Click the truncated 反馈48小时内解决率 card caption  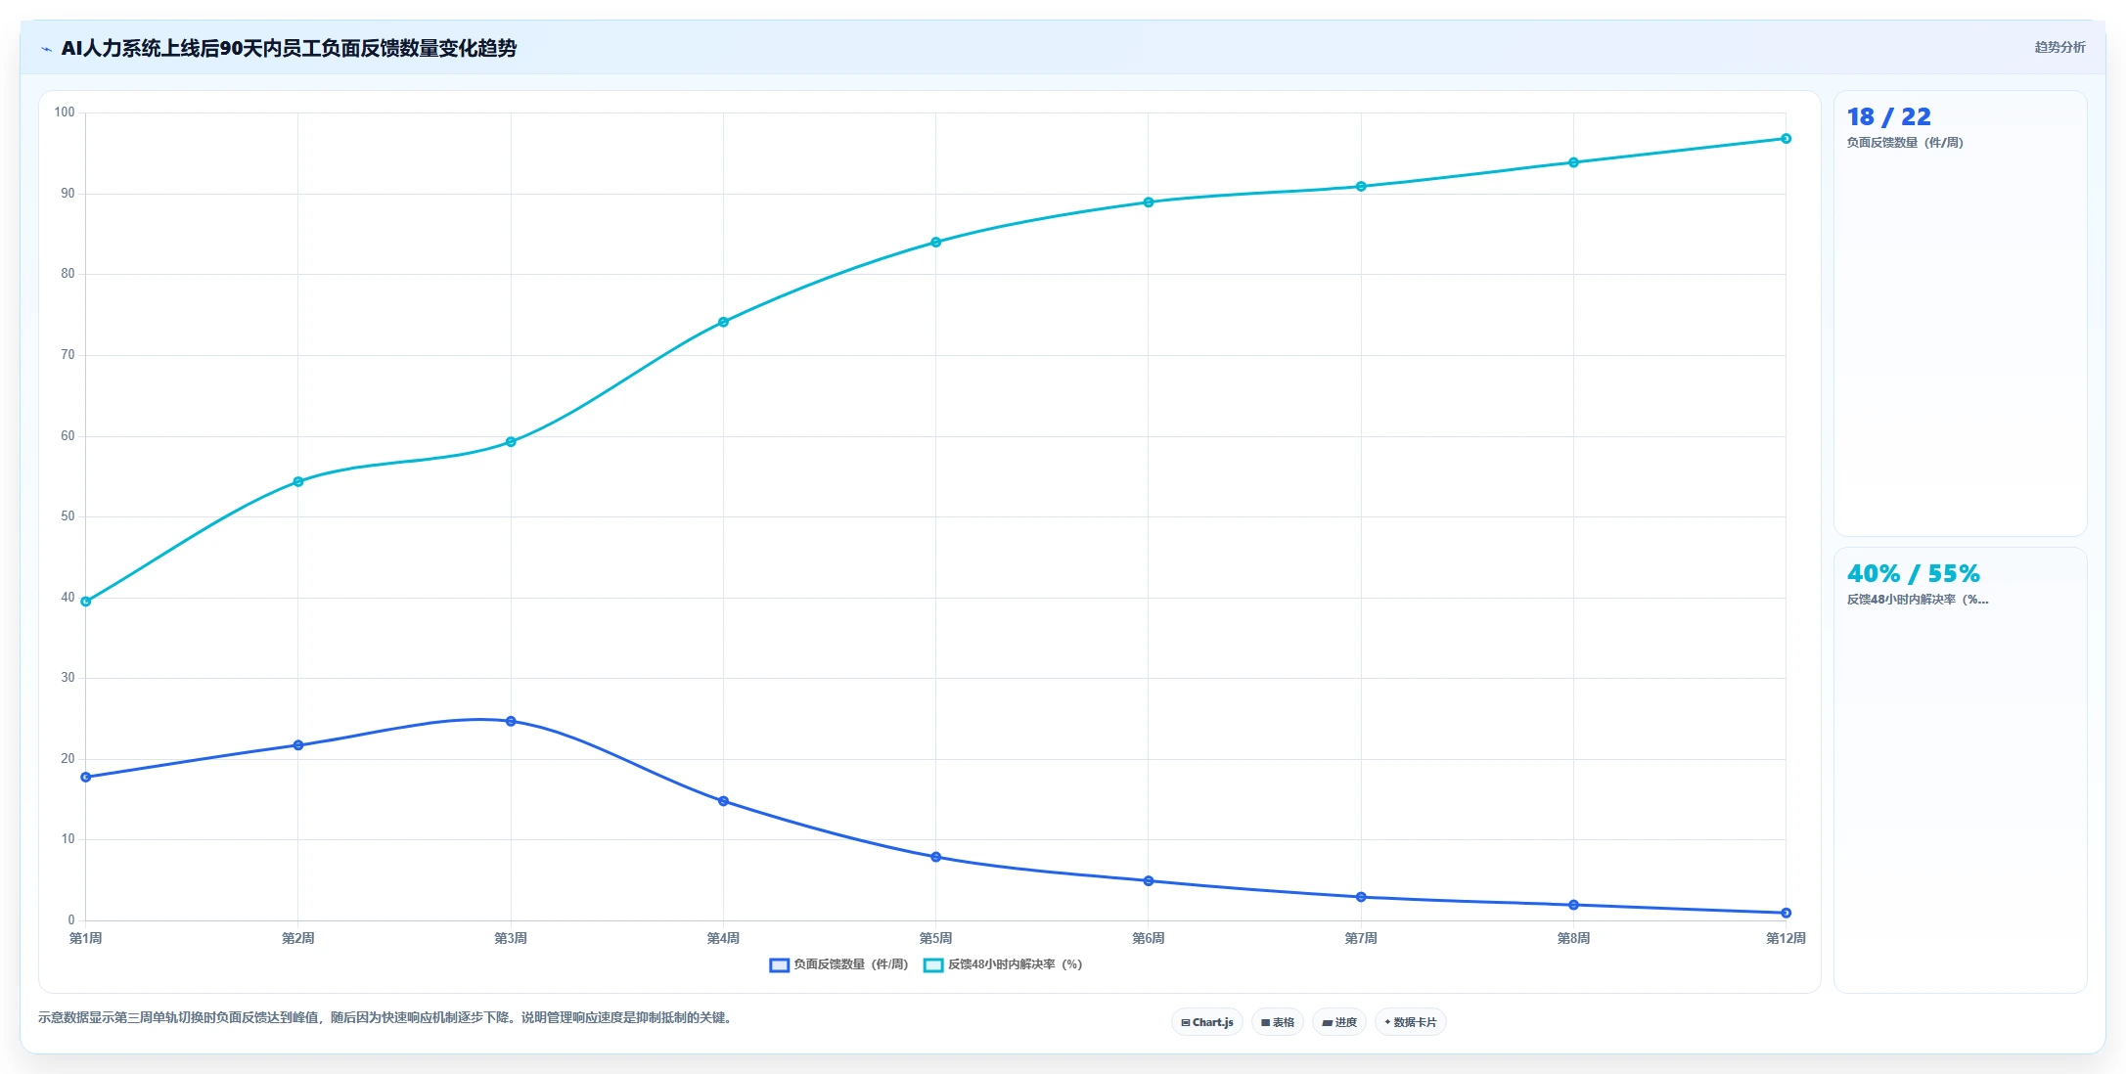pos(1917,600)
